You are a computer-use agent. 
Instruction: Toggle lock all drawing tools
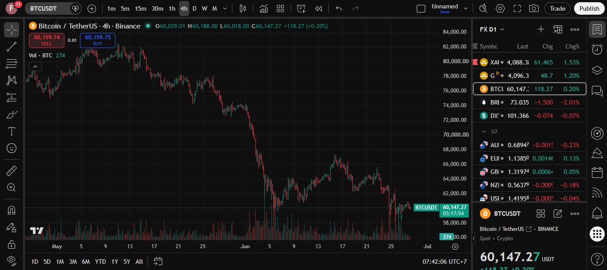(12, 244)
